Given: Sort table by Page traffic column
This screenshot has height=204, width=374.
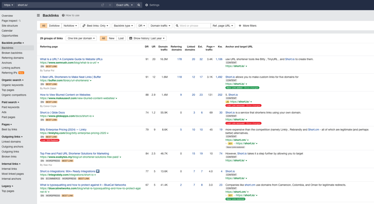Looking at the screenshot, I should pos(209,48).
